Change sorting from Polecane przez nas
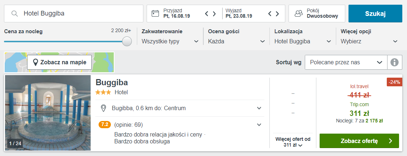Viewport: 407px width, 156px height. (346, 62)
